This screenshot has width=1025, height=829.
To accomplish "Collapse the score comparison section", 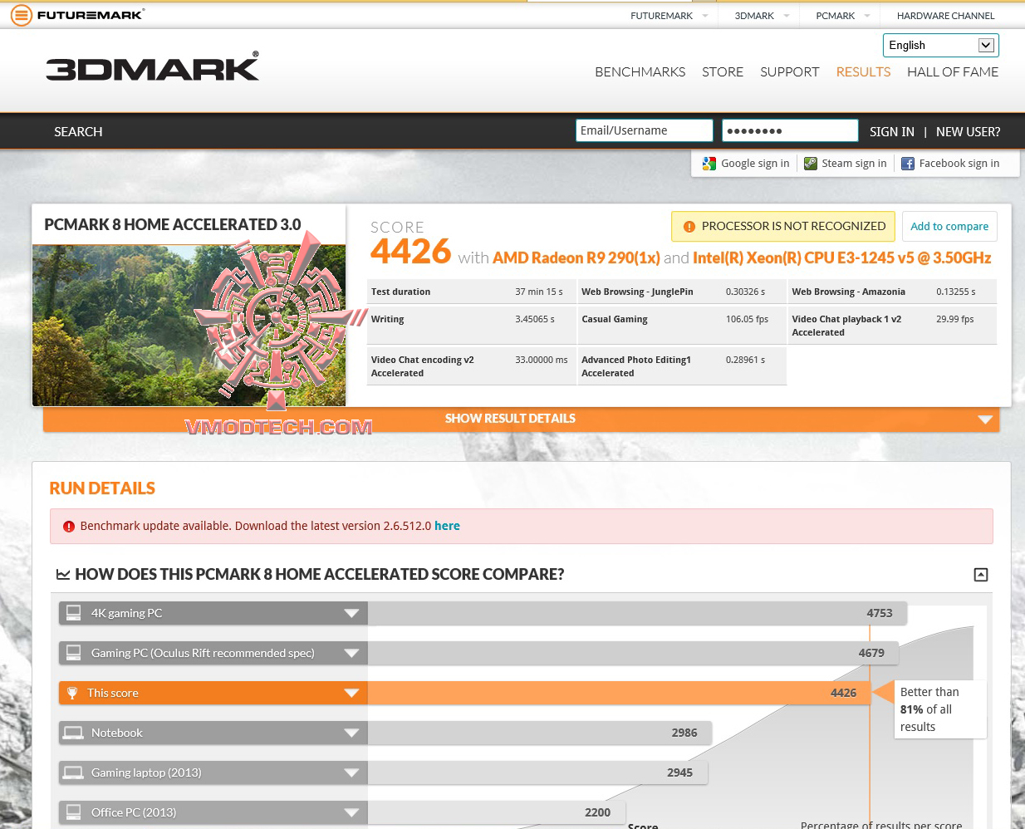I will tap(980, 575).
